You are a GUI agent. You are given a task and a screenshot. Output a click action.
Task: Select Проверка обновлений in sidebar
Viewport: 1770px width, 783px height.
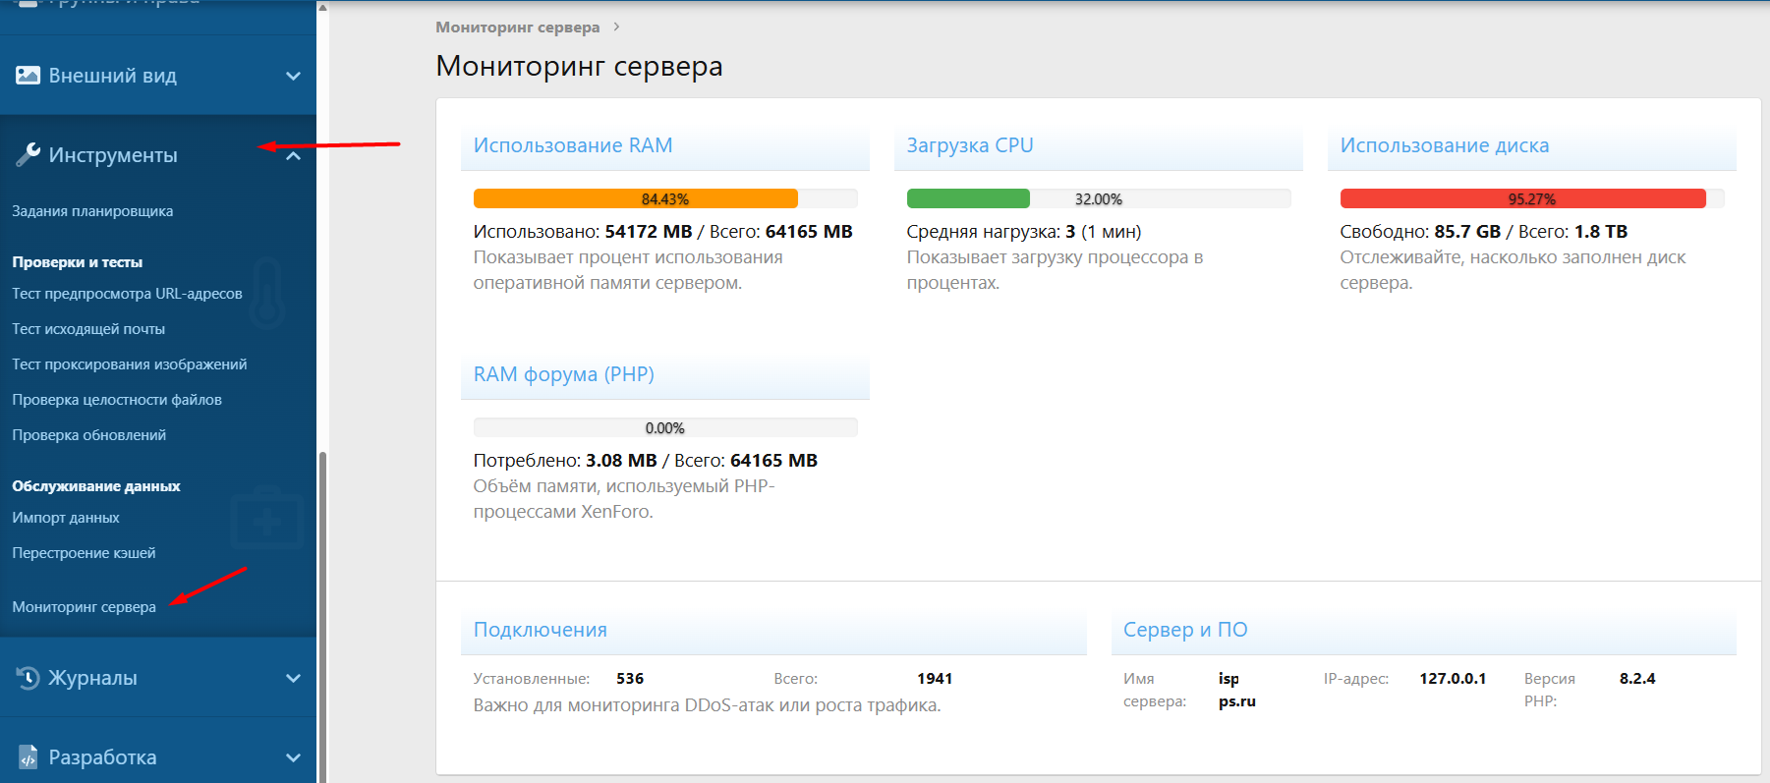click(x=88, y=435)
